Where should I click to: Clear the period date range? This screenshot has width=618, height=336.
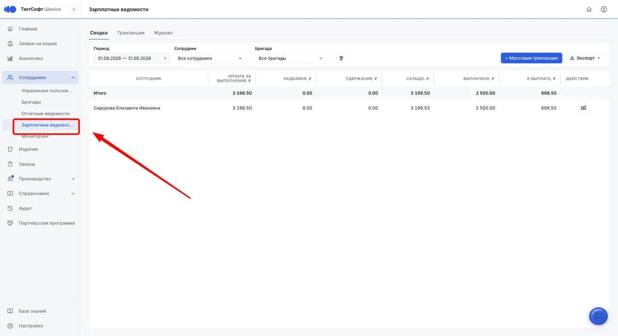tap(165, 58)
